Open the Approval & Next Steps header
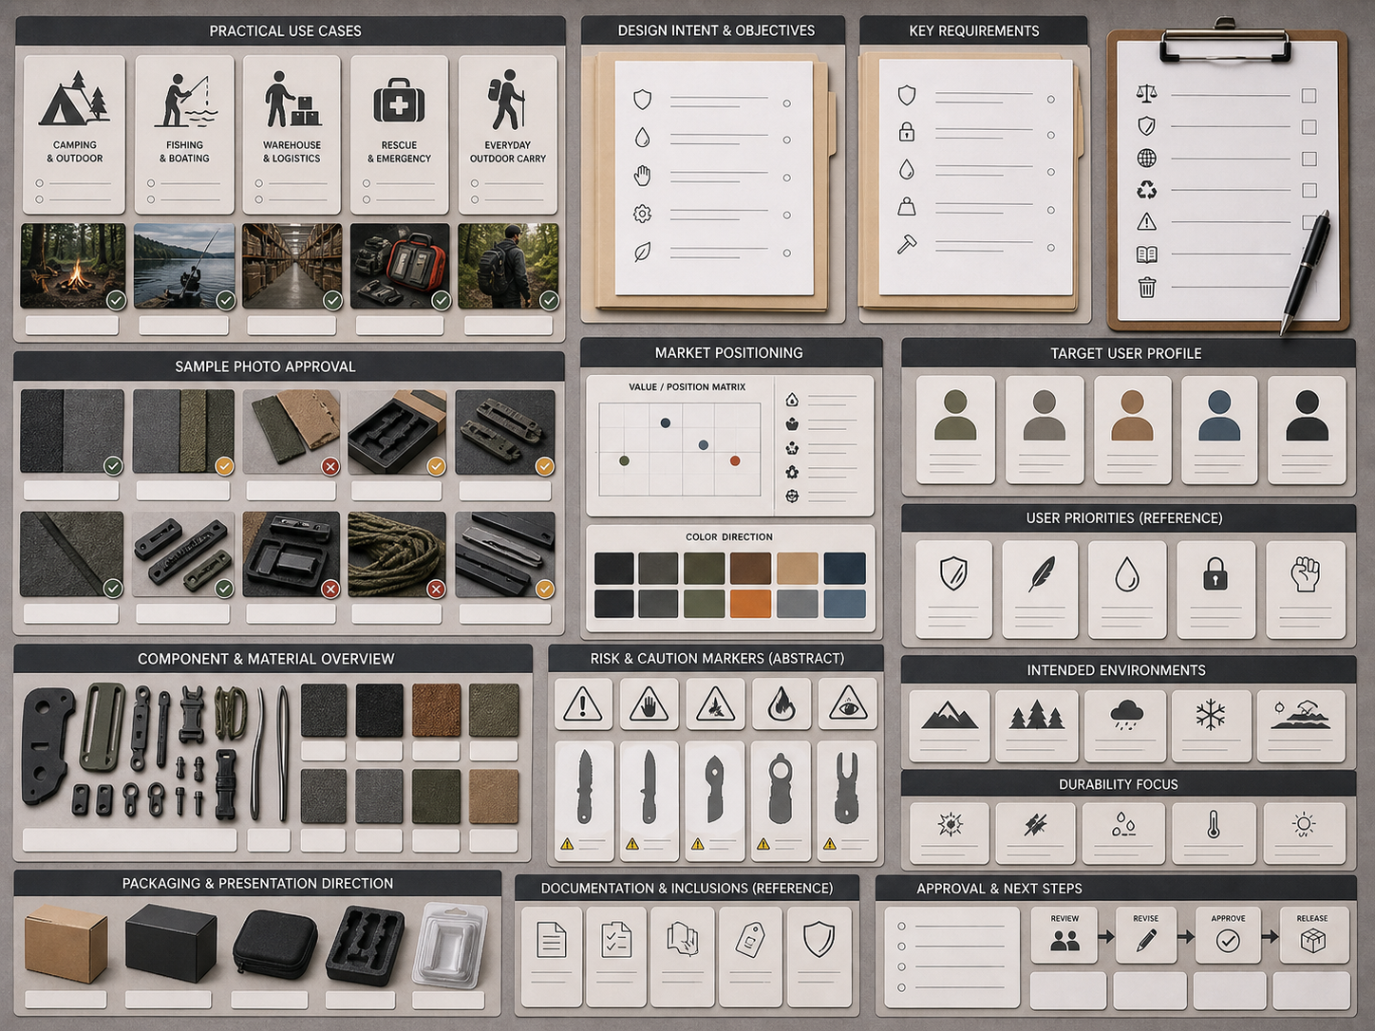Image resolution: width=1375 pixels, height=1031 pixels. coord(1116,889)
